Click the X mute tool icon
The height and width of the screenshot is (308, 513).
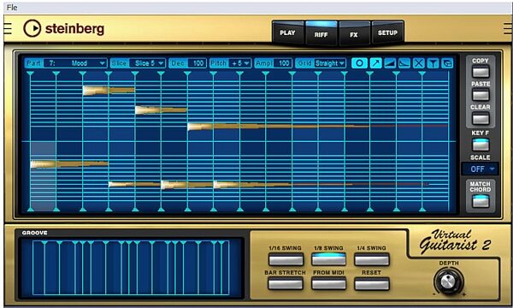tap(418, 63)
